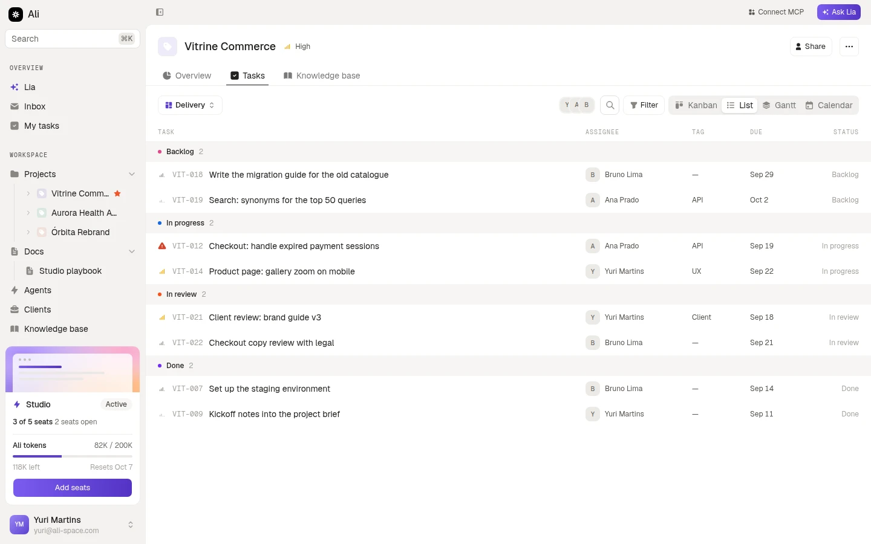Viewport: 871px width, 544px height.
Task: Click the Studio playbook document icon
Action: (x=29, y=271)
